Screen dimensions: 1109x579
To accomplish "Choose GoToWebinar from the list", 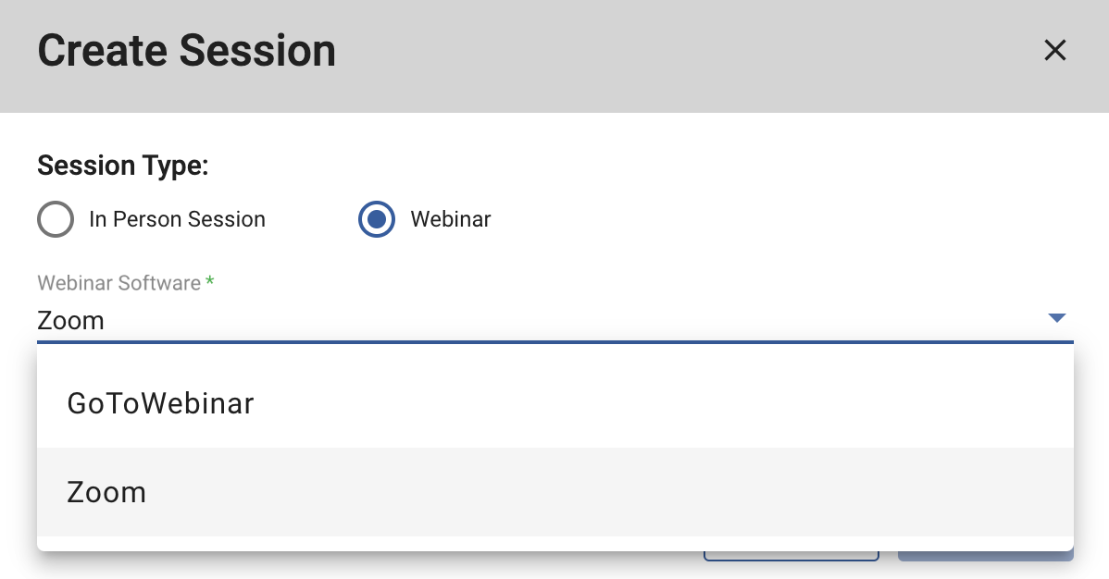I will pyautogui.click(x=160, y=403).
